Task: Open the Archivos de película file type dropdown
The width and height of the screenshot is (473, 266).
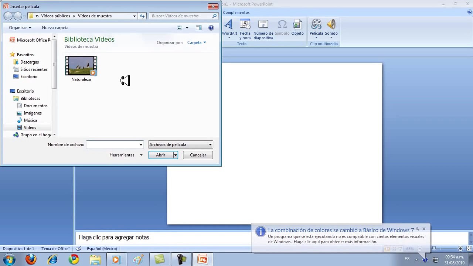Action: [180, 145]
